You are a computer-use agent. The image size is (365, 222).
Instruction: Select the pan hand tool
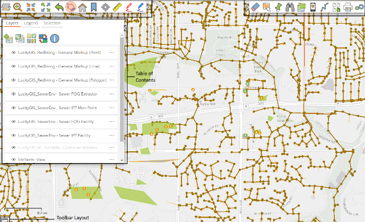click(x=70, y=7)
